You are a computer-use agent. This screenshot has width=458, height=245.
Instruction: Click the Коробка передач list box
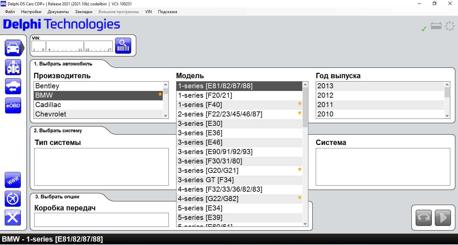tap(101, 220)
